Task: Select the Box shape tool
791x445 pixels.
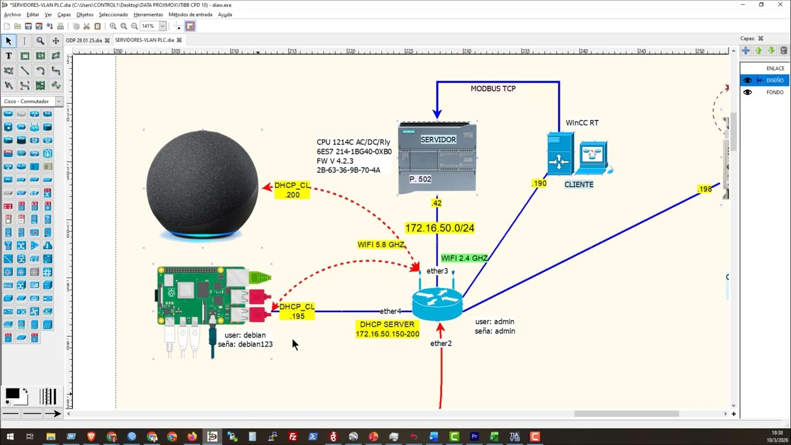Action: click(x=24, y=56)
